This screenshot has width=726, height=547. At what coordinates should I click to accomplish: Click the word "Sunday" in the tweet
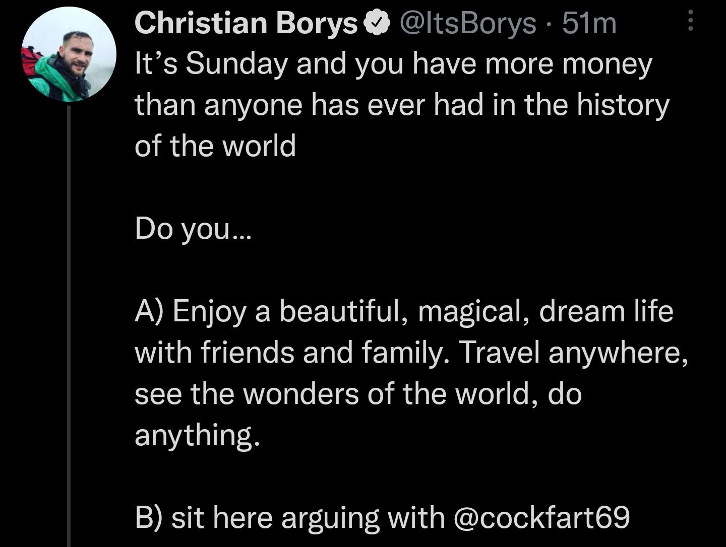236,64
